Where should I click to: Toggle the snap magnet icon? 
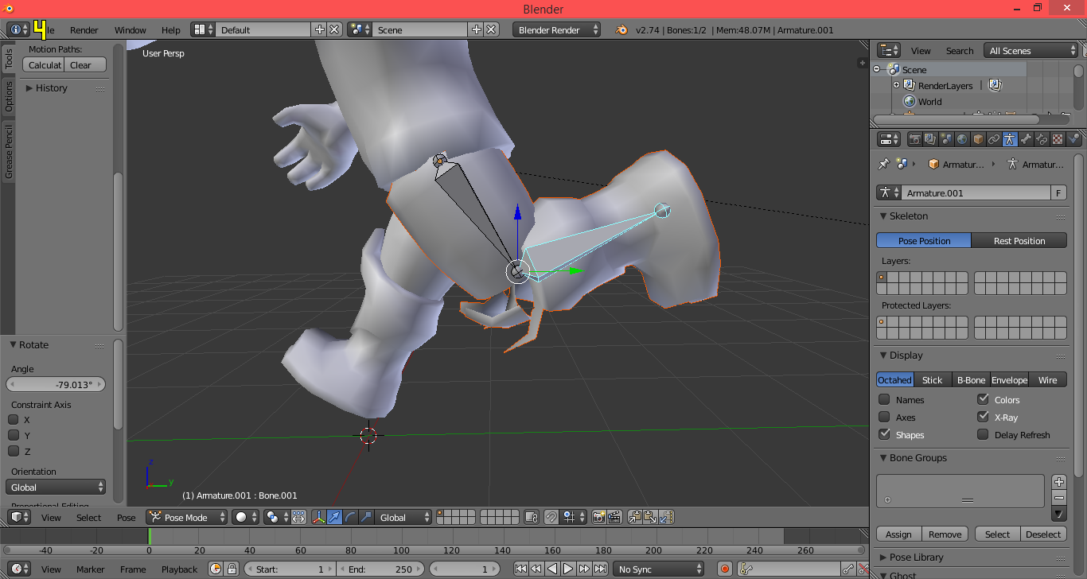coord(551,518)
